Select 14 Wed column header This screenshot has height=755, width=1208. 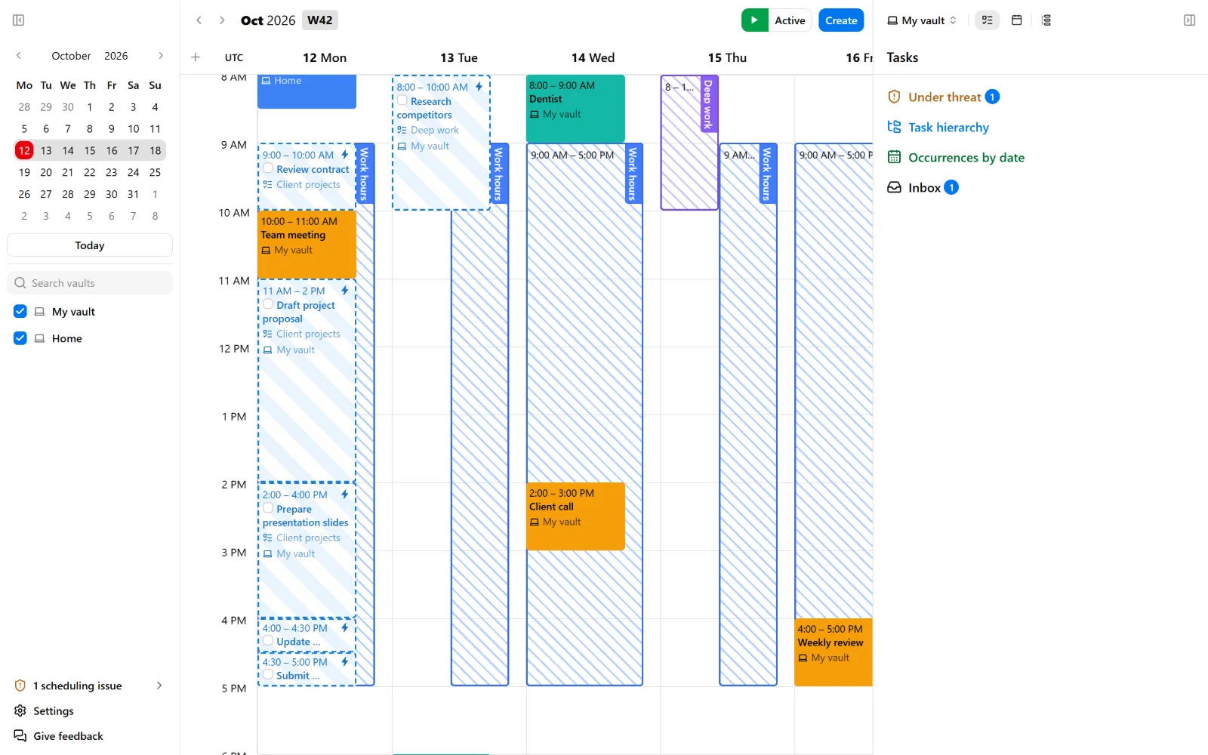pyautogui.click(x=593, y=57)
